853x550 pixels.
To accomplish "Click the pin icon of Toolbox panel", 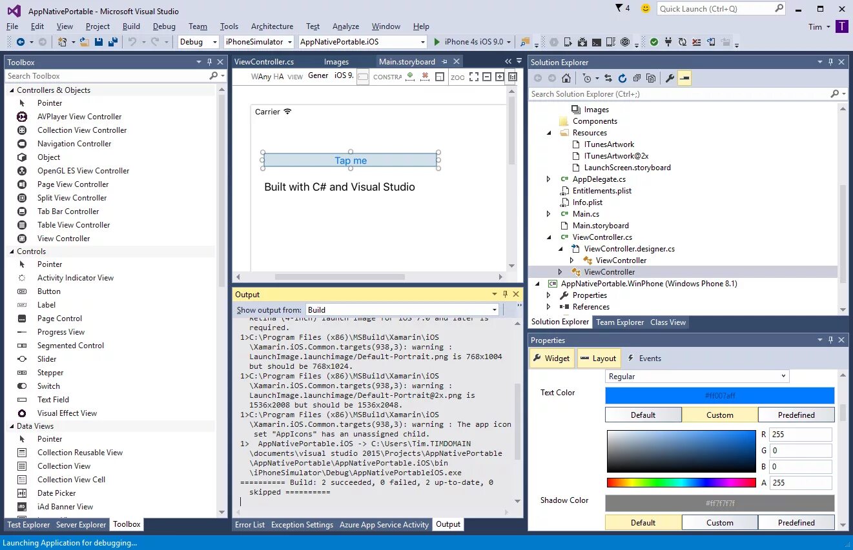I will pyautogui.click(x=209, y=62).
